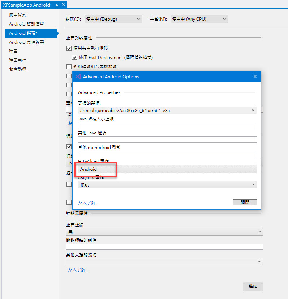Open 其他支援的編碼 dropdown
The width and height of the screenshot is (288, 299).
[164, 262]
